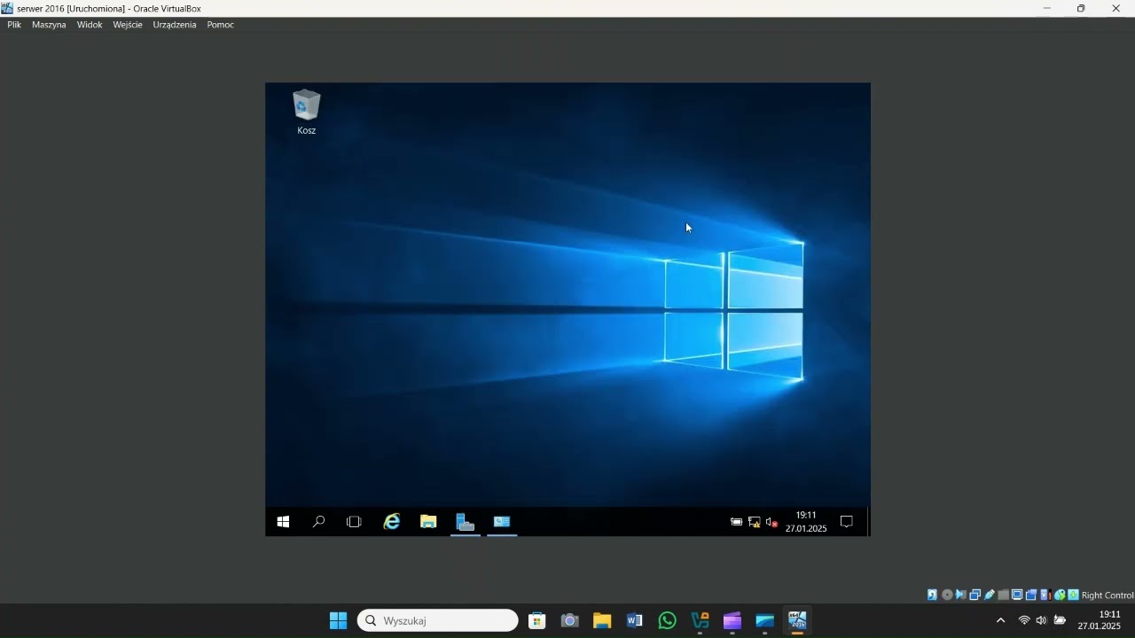The width and height of the screenshot is (1135, 638).
Task: Open the host Windows 11 Start button
Action: tap(339, 620)
